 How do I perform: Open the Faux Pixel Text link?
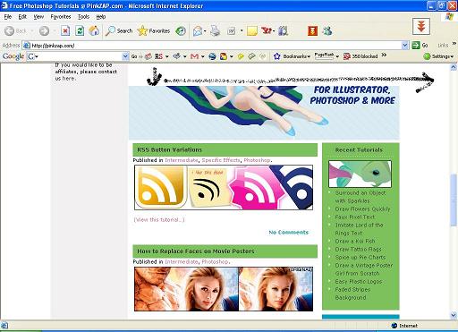coord(355,217)
